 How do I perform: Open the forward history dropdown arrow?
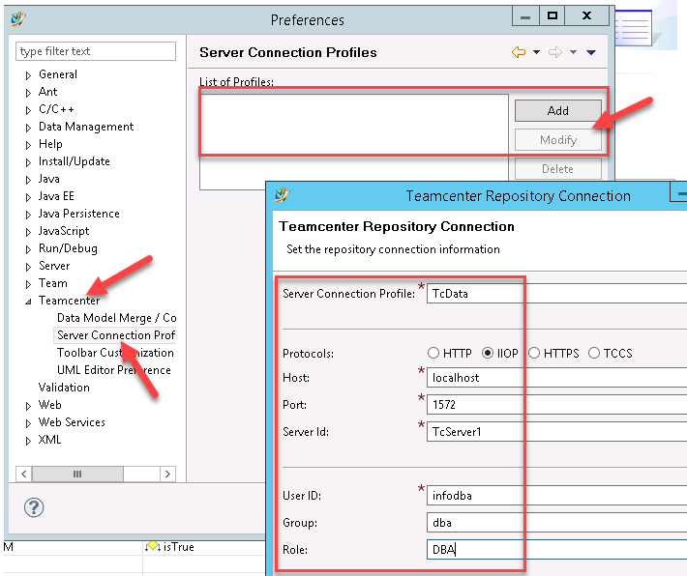pos(573,52)
